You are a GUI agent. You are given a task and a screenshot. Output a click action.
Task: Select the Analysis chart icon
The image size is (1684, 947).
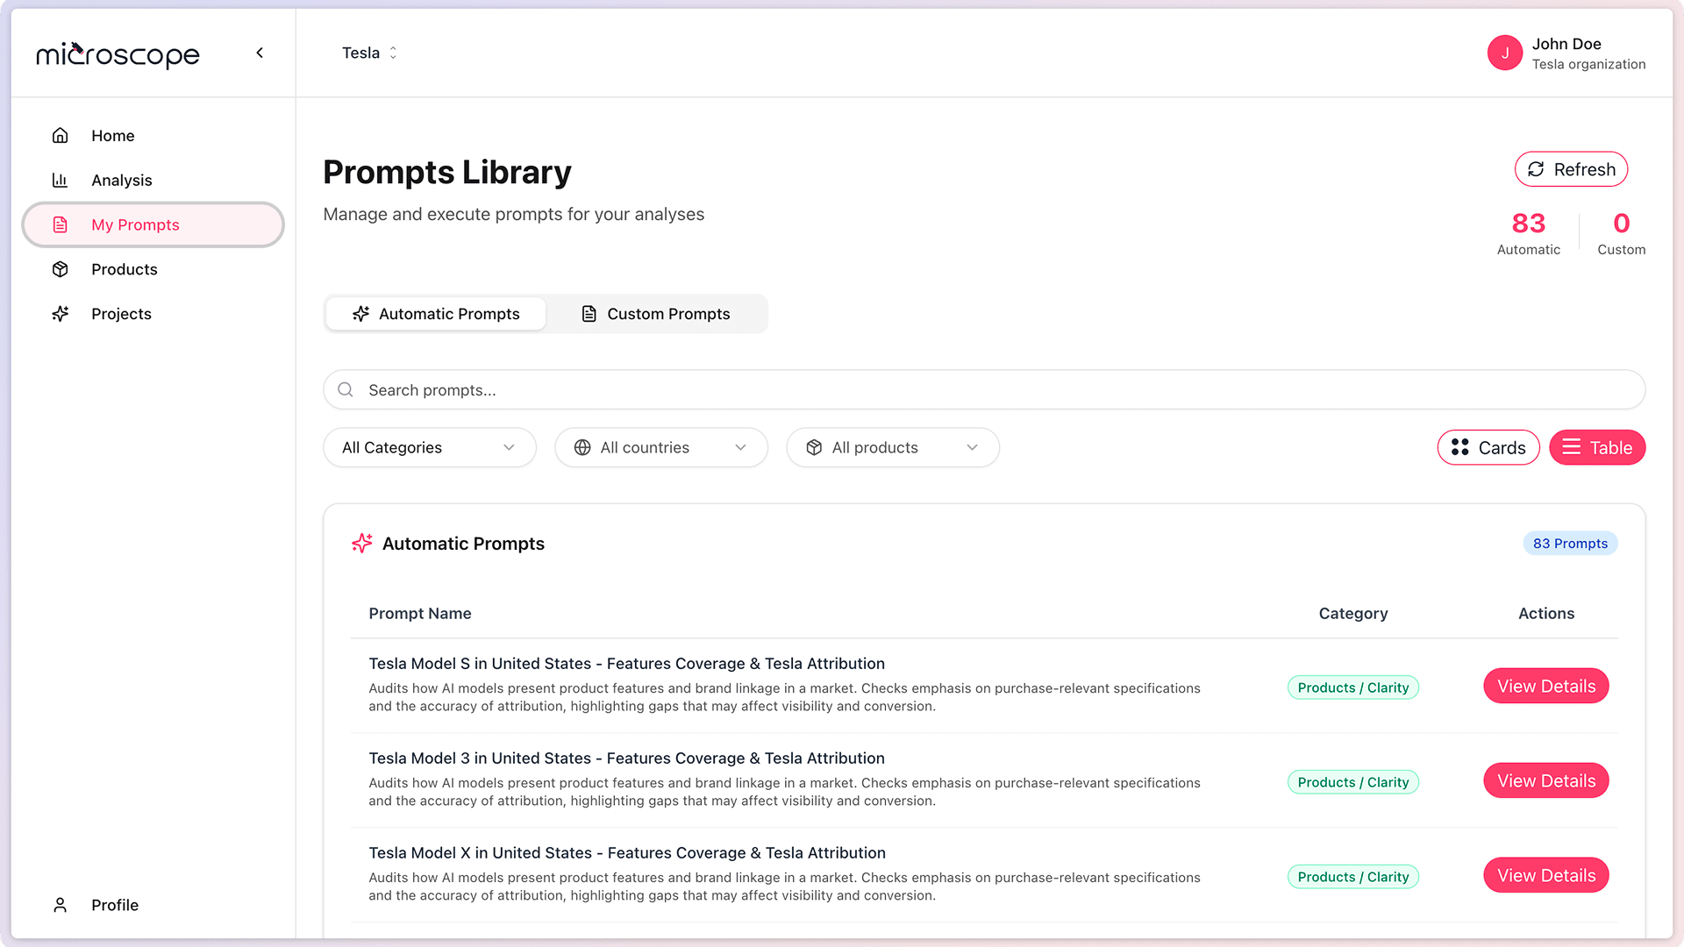60,180
